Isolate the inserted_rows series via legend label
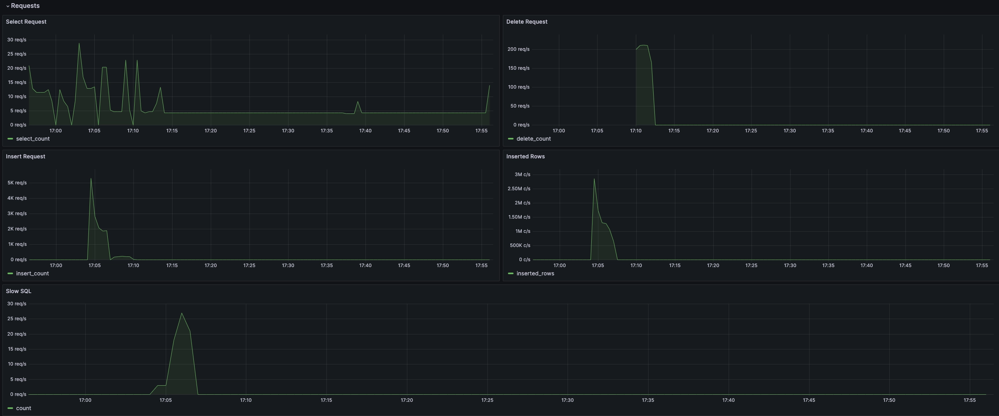Viewport: 999px width, 416px height. 535,273
